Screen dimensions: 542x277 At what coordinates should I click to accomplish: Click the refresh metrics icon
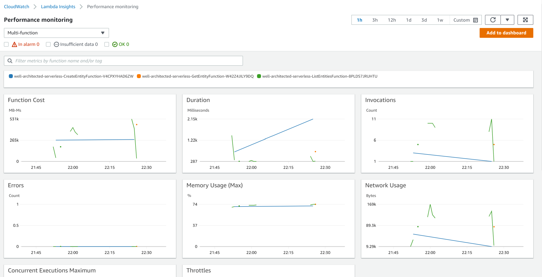pos(493,20)
